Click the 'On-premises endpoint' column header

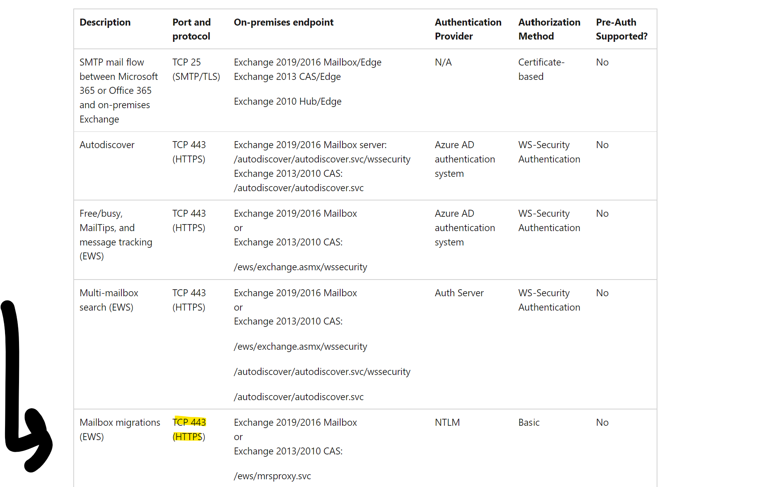click(x=284, y=22)
